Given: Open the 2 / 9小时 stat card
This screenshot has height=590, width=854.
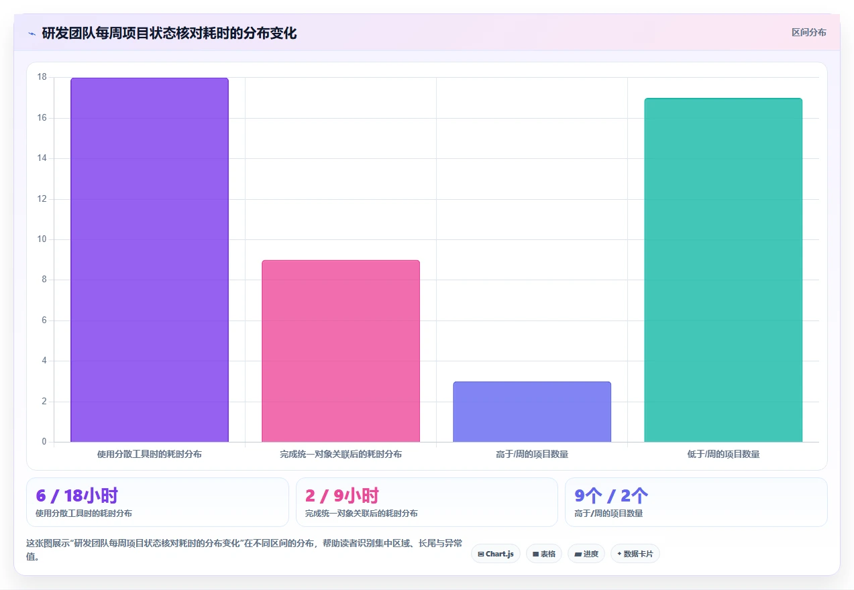Looking at the screenshot, I should pyautogui.click(x=427, y=502).
